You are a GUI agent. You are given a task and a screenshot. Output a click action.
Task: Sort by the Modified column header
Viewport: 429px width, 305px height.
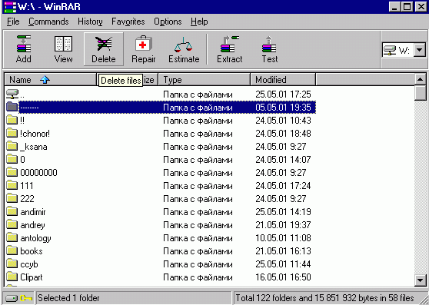point(283,80)
